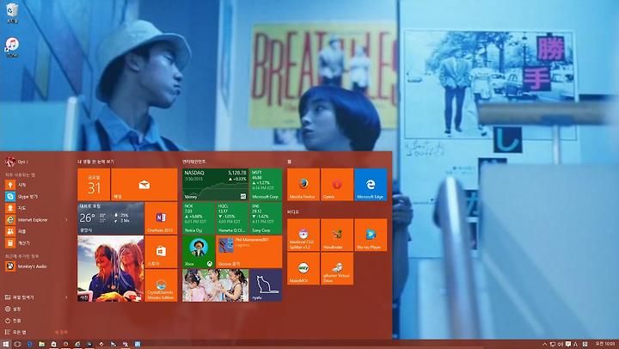Open File Explorer folder icon on taskbar

41,344
